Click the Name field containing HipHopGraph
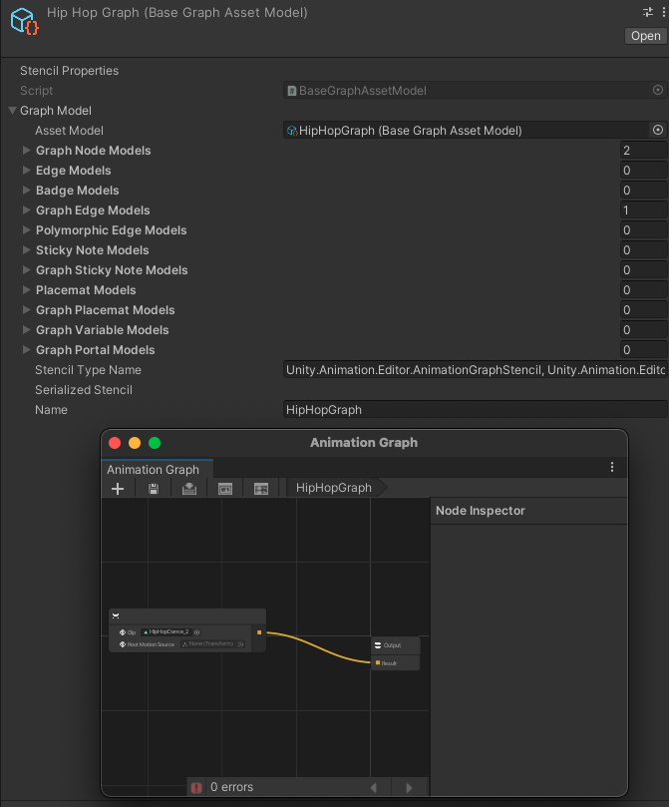Screen dimensions: 669x807 tap(475, 410)
